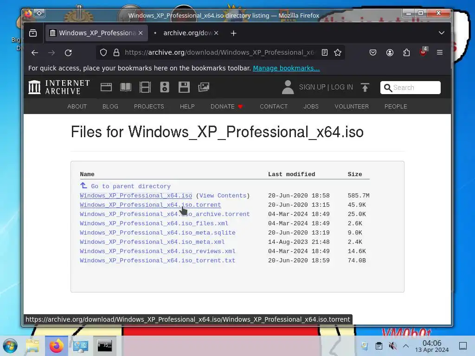The width and height of the screenshot is (475, 356).
Task: Go back to previous page
Action: click(34, 53)
